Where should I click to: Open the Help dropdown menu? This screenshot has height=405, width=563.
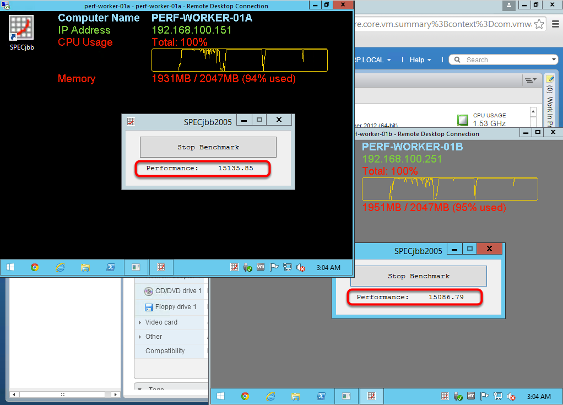420,60
